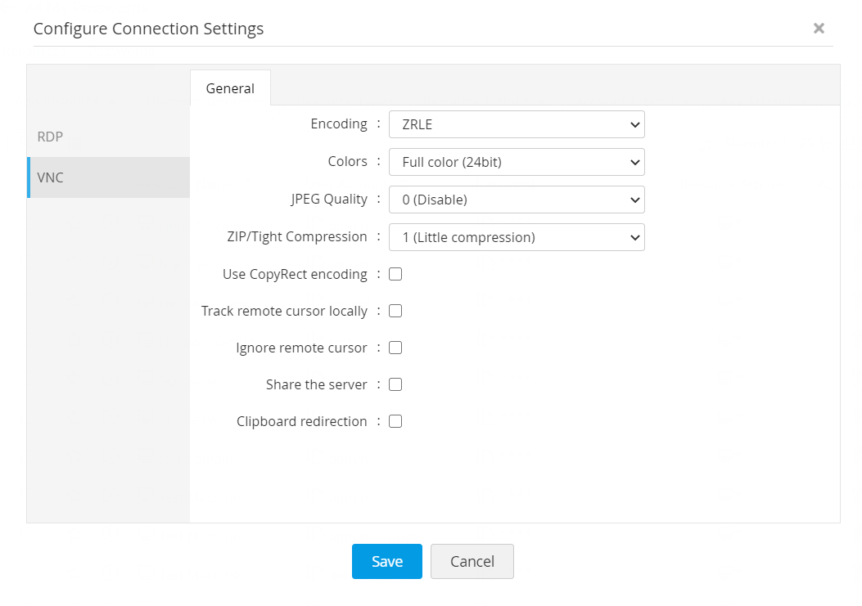Enable Use CopyRect encoding checkbox
The image size is (862, 606).
tap(395, 274)
